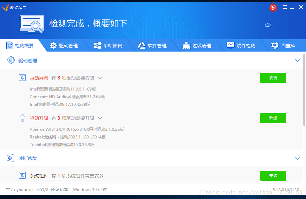Select Toshiba电脑触摸板驱动19.0.16.3版 entry

[x=62, y=145]
